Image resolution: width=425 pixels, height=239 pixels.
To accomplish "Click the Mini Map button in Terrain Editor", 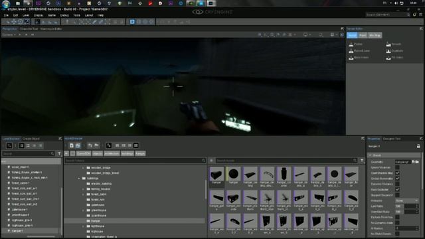I will point(375,35).
